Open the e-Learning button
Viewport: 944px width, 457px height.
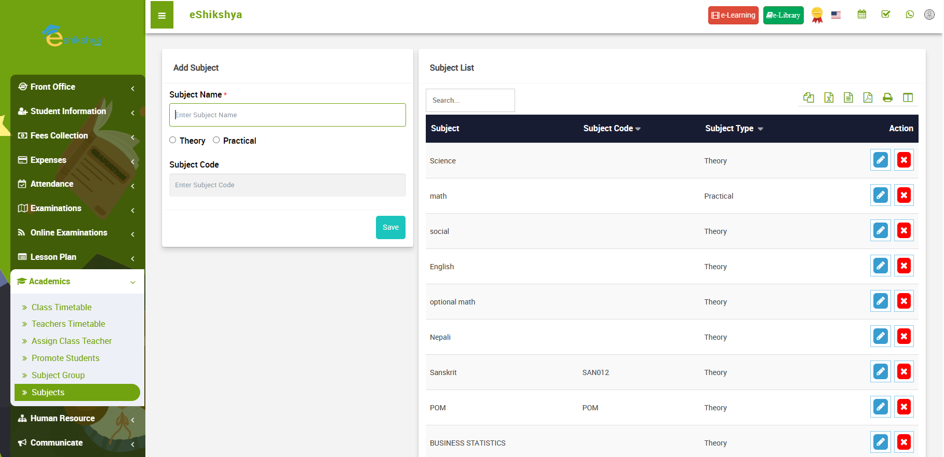(733, 15)
